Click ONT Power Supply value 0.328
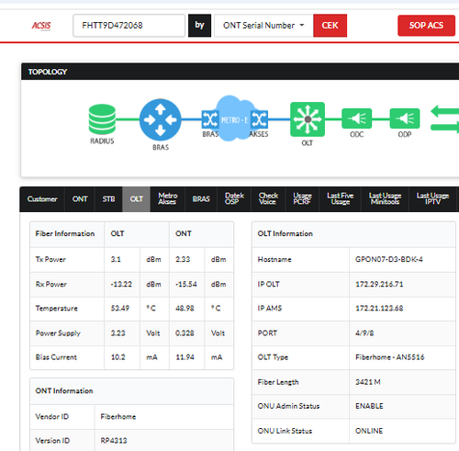 [185, 333]
